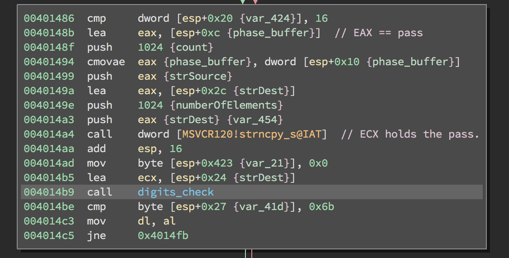The width and height of the screenshot is (509, 258).
Task: Click strDest in lea eax esp+0x2c line
Action: click(261, 91)
